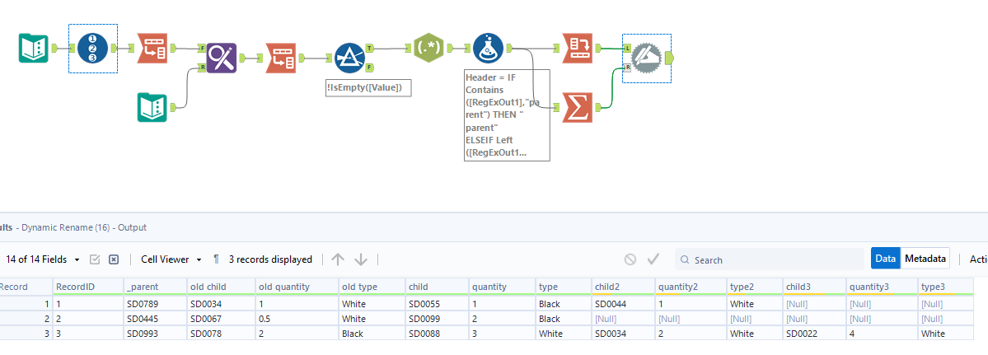
Task: Switch to the Data tab
Action: [886, 259]
